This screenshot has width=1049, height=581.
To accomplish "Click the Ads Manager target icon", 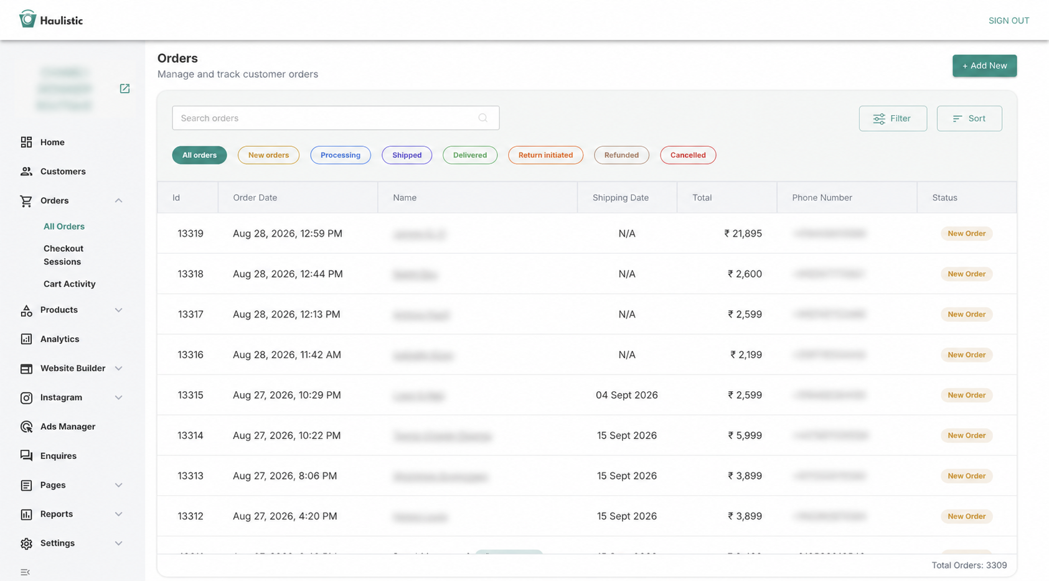I will pos(26,427).
